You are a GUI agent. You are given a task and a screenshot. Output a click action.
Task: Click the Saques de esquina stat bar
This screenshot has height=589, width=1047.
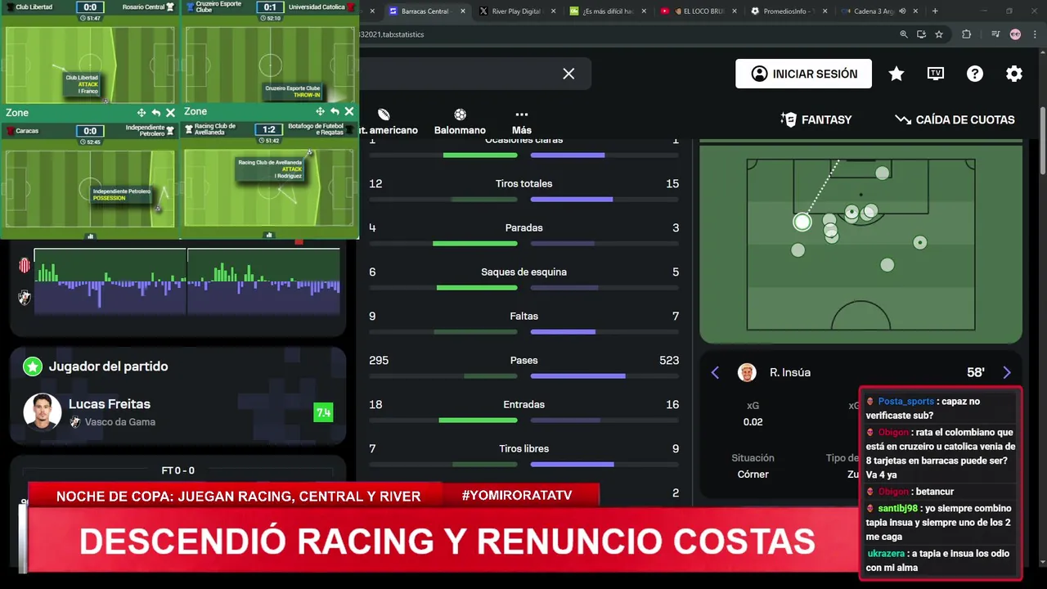tap(523, 288)
